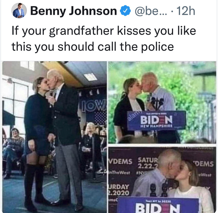Open Benny Johnson's profile avatar
The width and height of the screenshot is (221, 213).
[19, 10]
